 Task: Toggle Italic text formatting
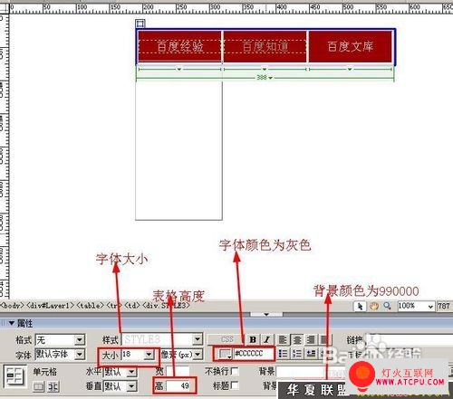266,339
